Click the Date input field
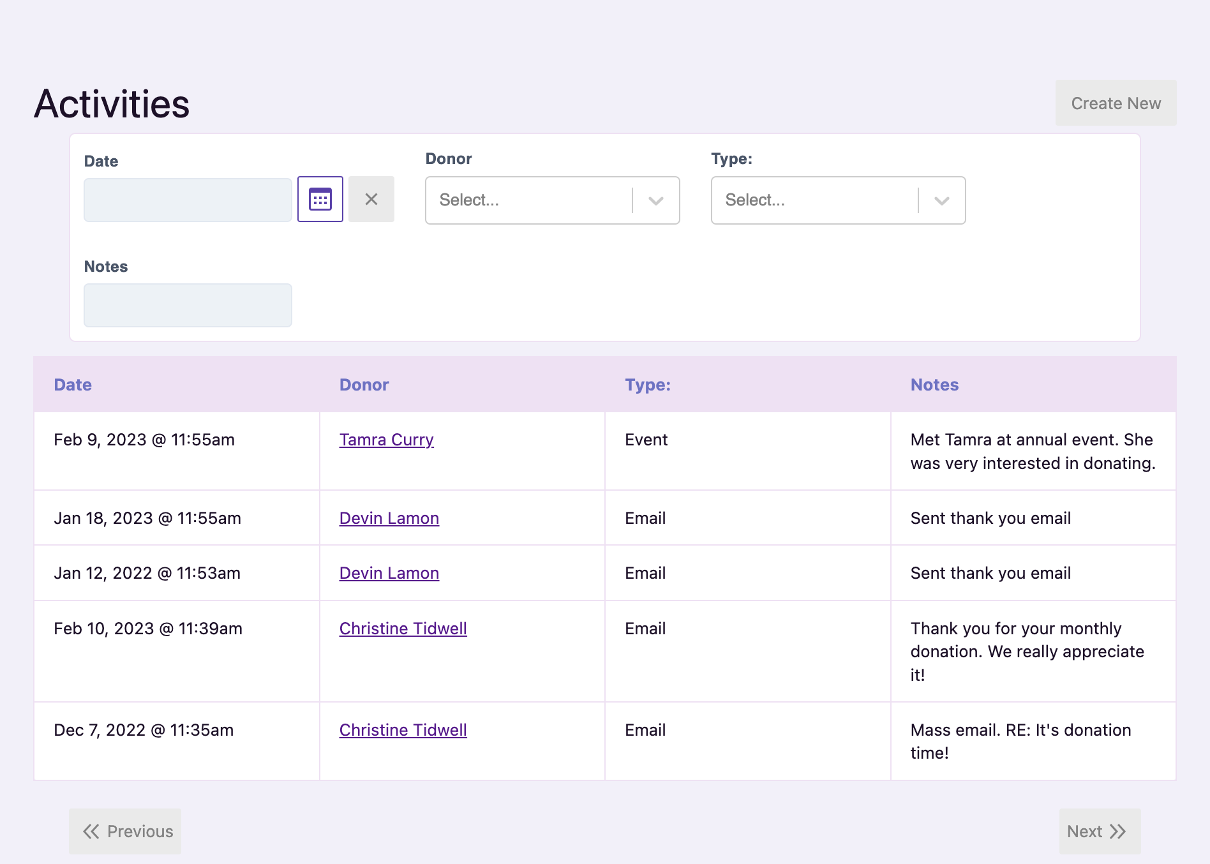Viewport: 1210px width, 864px height. (188, 199)
